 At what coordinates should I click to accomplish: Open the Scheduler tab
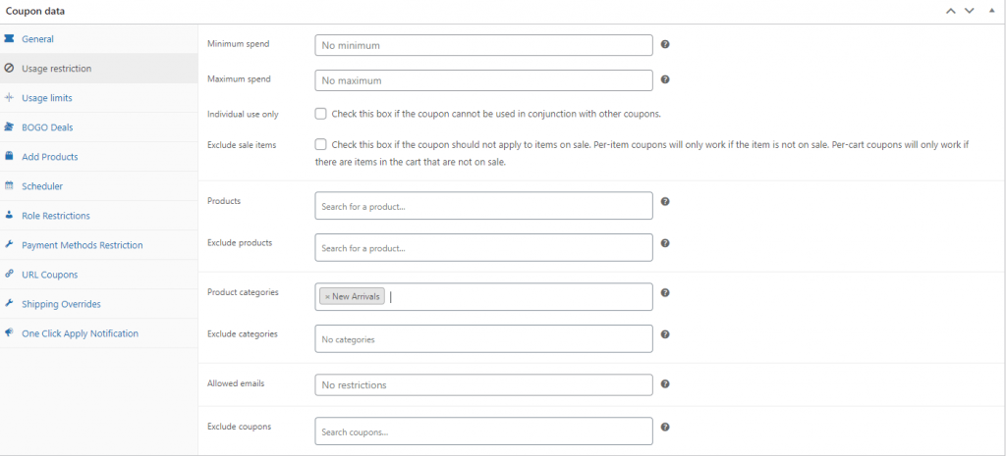click(x=42, y=186)
